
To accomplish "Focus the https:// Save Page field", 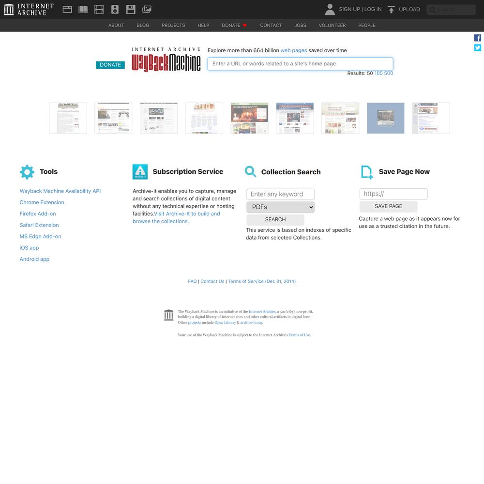I will [x=393, y=194].
